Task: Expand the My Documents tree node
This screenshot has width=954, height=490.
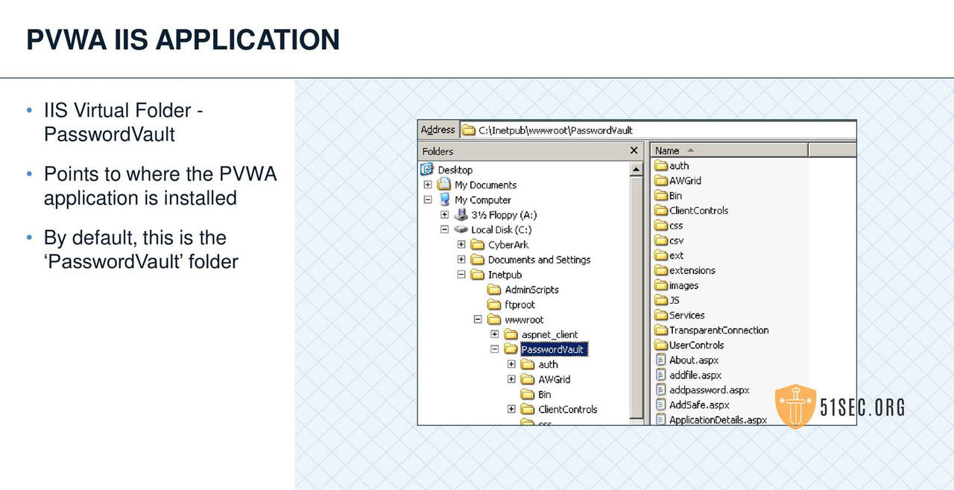Action: 428,185
